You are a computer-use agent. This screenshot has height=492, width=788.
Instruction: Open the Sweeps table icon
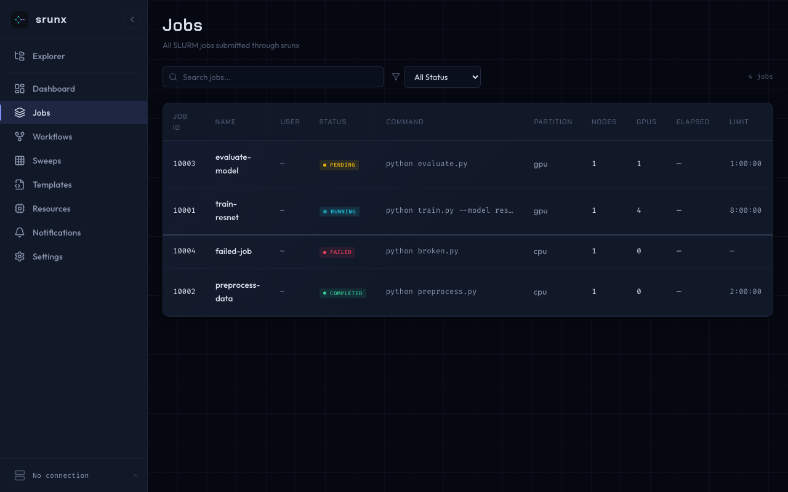point(20,161)
